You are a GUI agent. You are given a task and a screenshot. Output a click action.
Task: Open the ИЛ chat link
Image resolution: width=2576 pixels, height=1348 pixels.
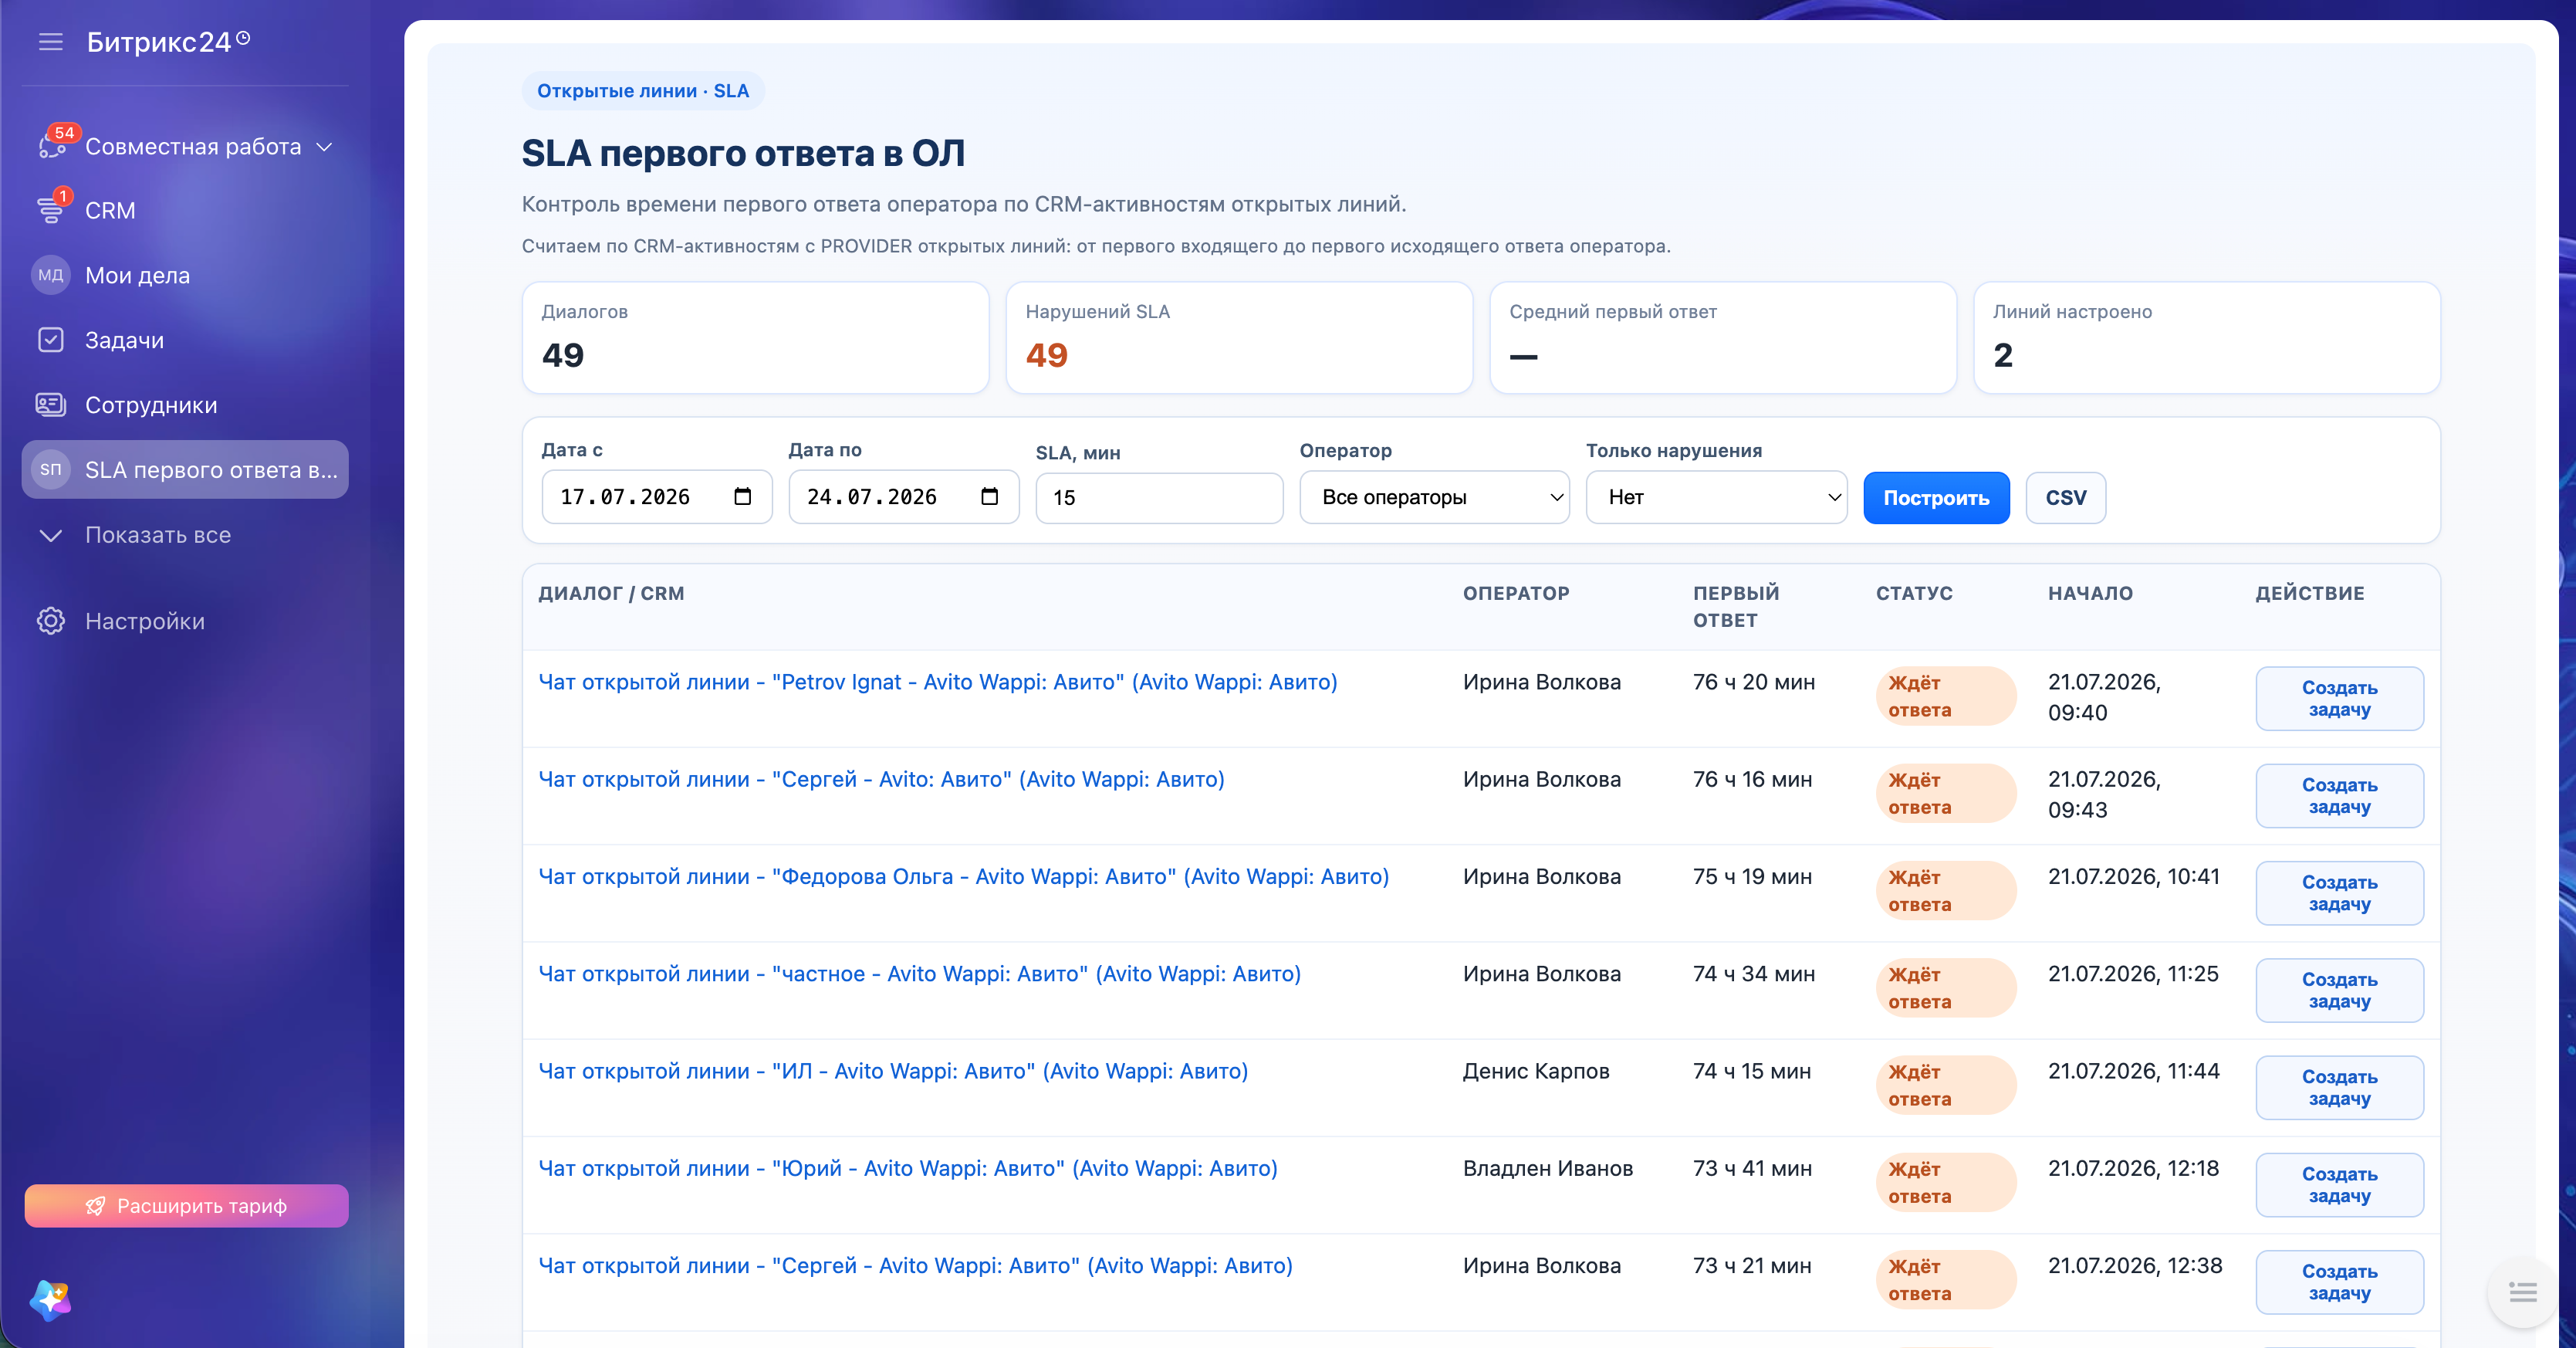(x=894, y=1071)
